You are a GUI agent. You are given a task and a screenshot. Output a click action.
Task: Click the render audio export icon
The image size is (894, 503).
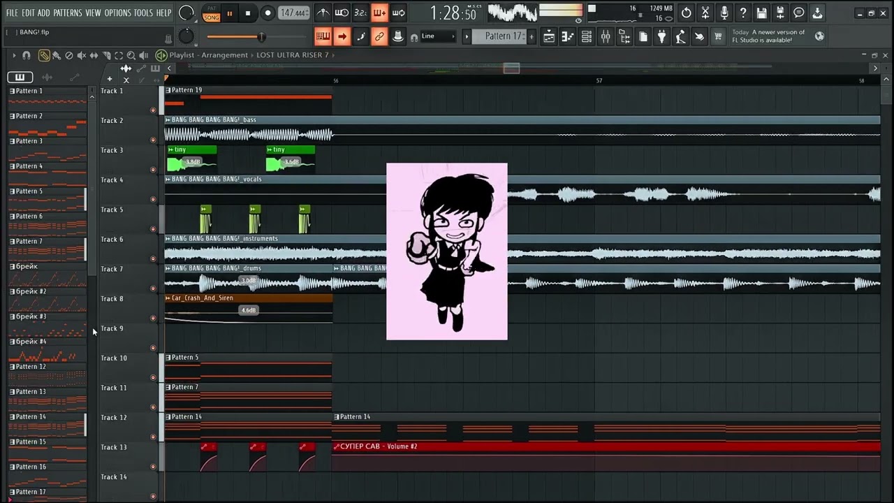click(780, 13)
